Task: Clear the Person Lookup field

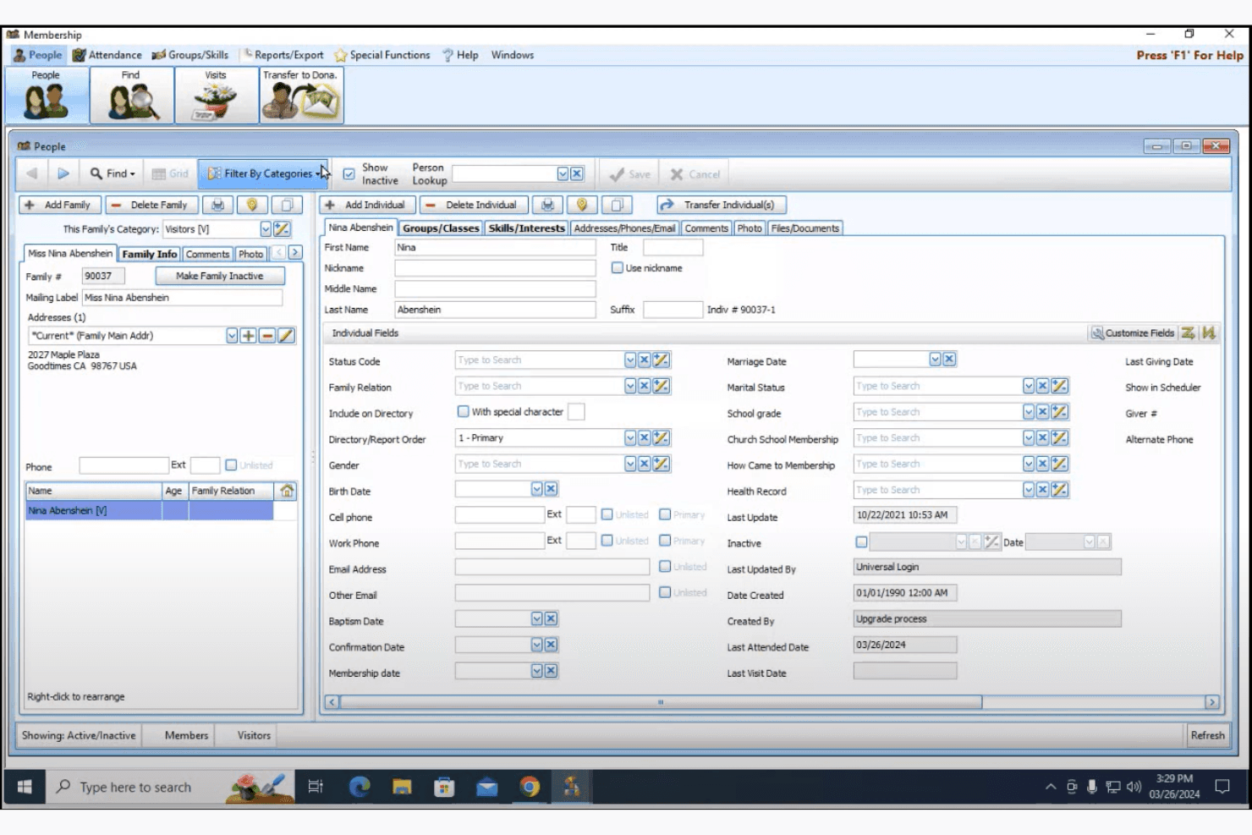Action: pyautogui.click(x=577, y=173)
